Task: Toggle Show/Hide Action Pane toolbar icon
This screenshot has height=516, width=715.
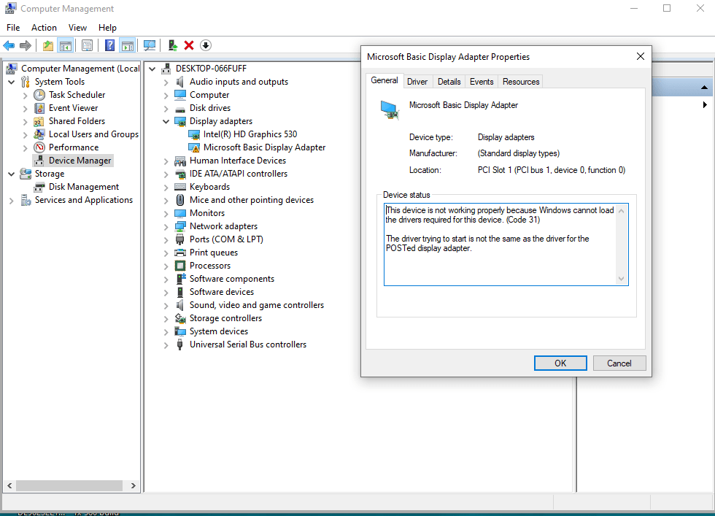Action: coord(127,45)
